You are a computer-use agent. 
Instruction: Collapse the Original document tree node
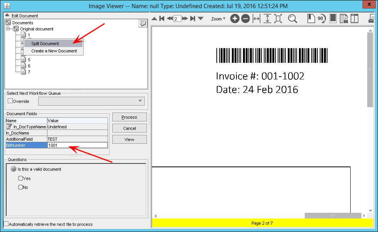click(x=8, y=29)
